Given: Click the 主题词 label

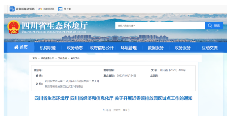Looking at the screenshot, I should click(x=154, y=76).
